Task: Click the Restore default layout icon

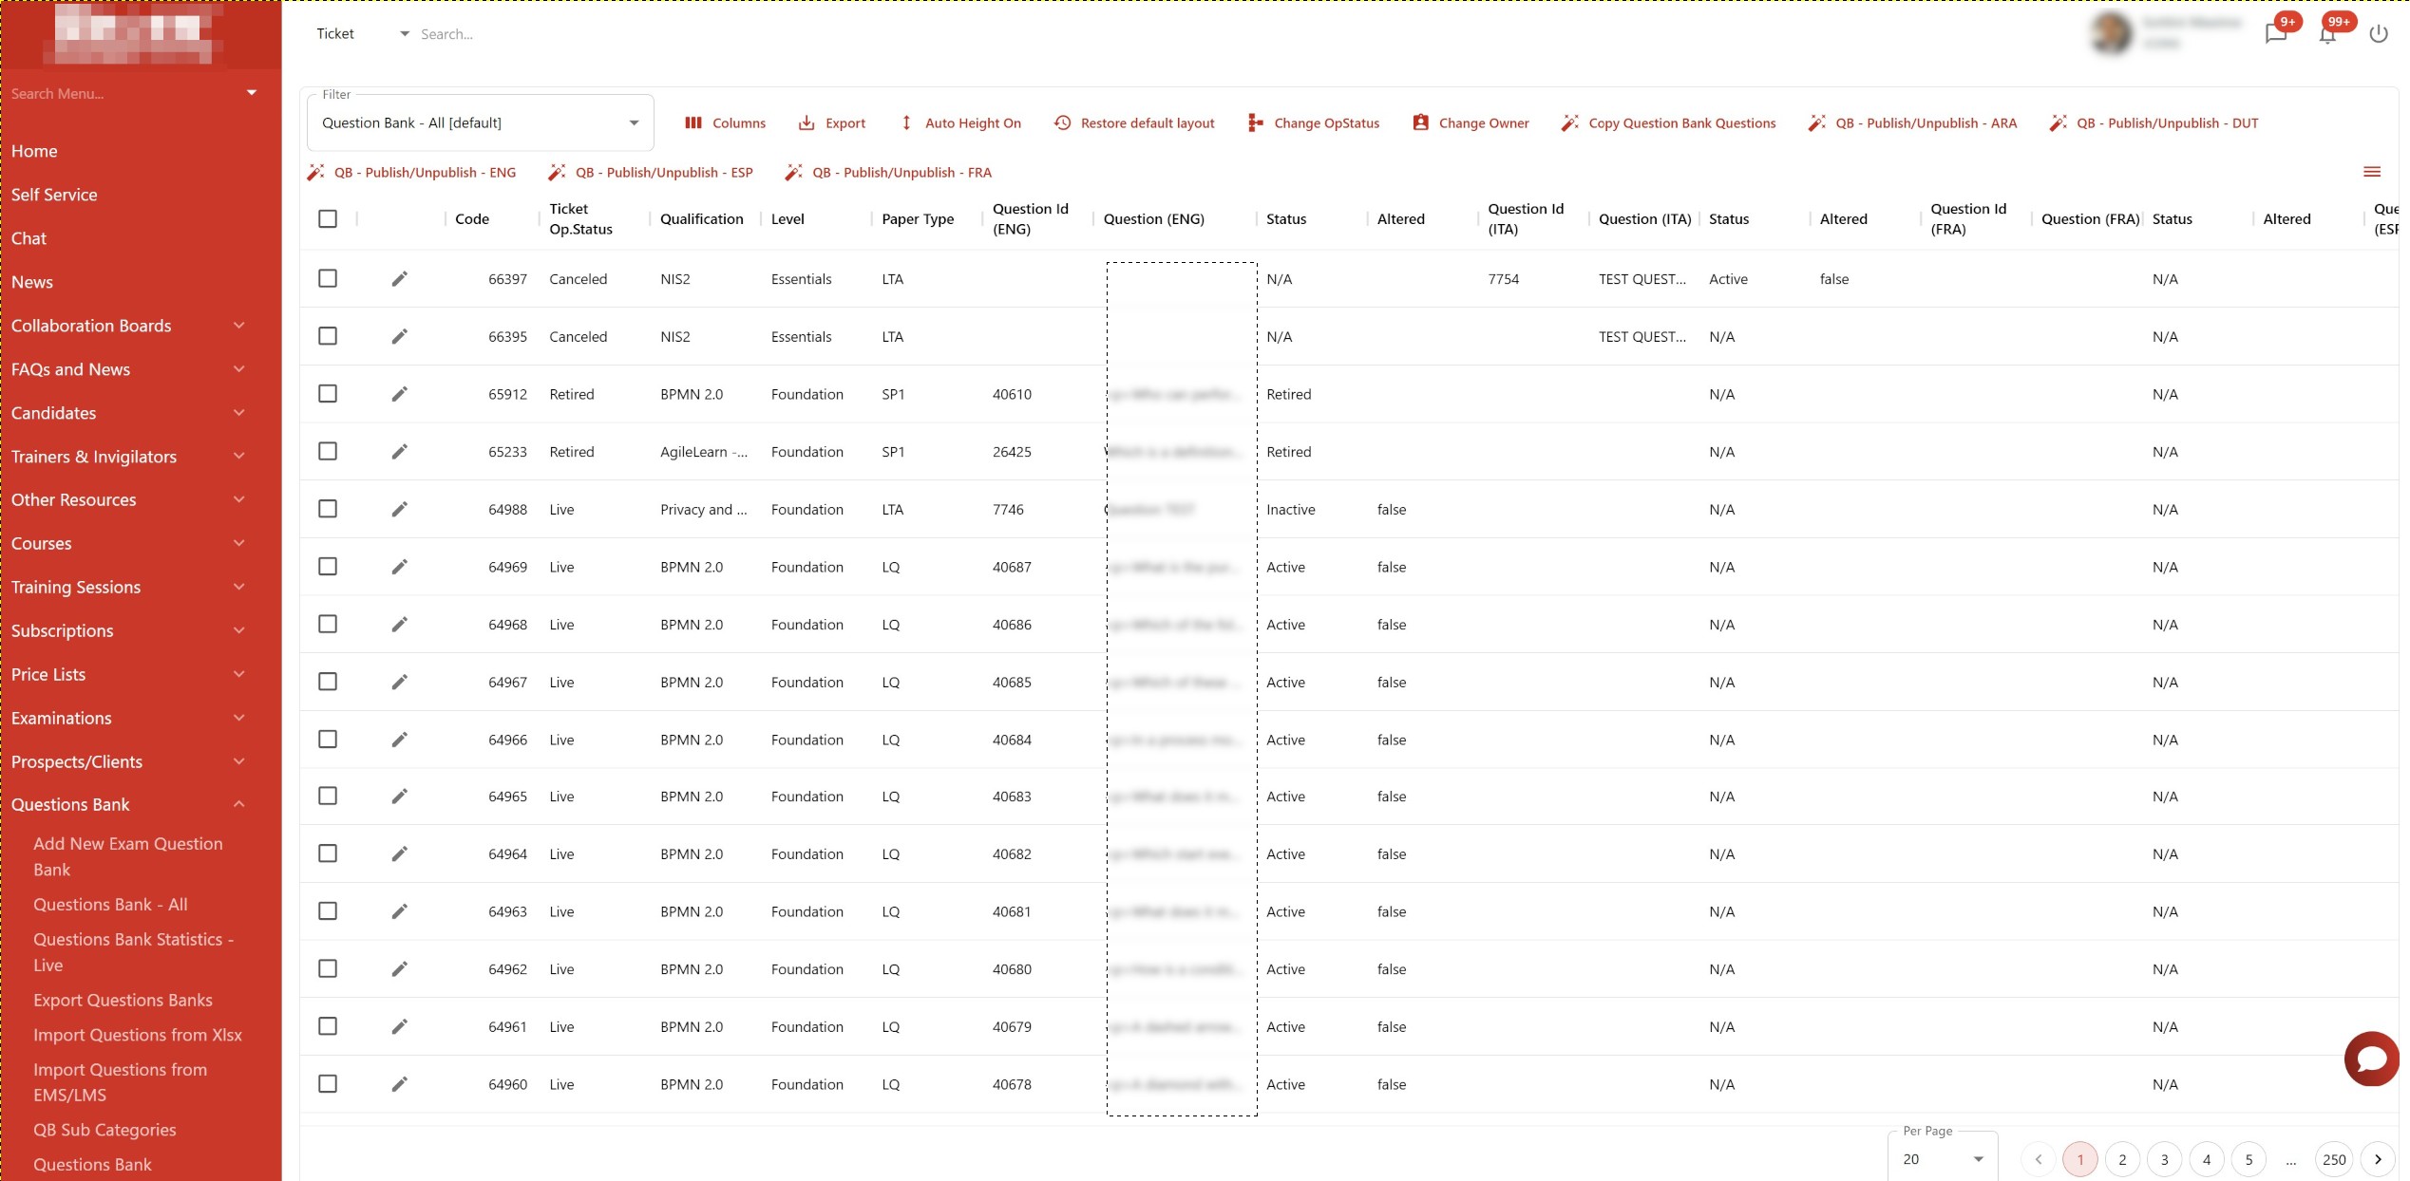Action: 1062,122
